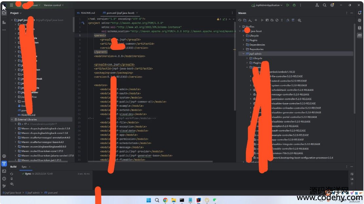Image resolution: width=364 pixels, height=204 pixels.
Task: Expand the Profiles node in Maven
Action: 240,27
